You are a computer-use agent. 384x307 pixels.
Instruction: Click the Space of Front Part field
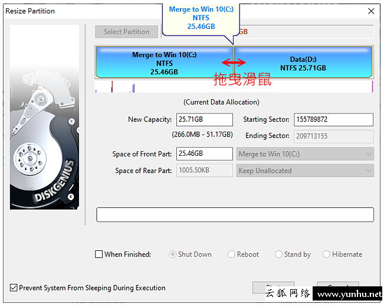(205, 153)
